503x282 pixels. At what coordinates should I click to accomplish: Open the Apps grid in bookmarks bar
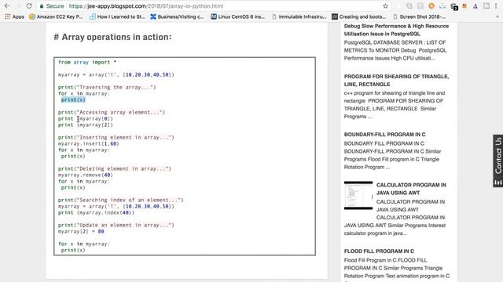14,16
